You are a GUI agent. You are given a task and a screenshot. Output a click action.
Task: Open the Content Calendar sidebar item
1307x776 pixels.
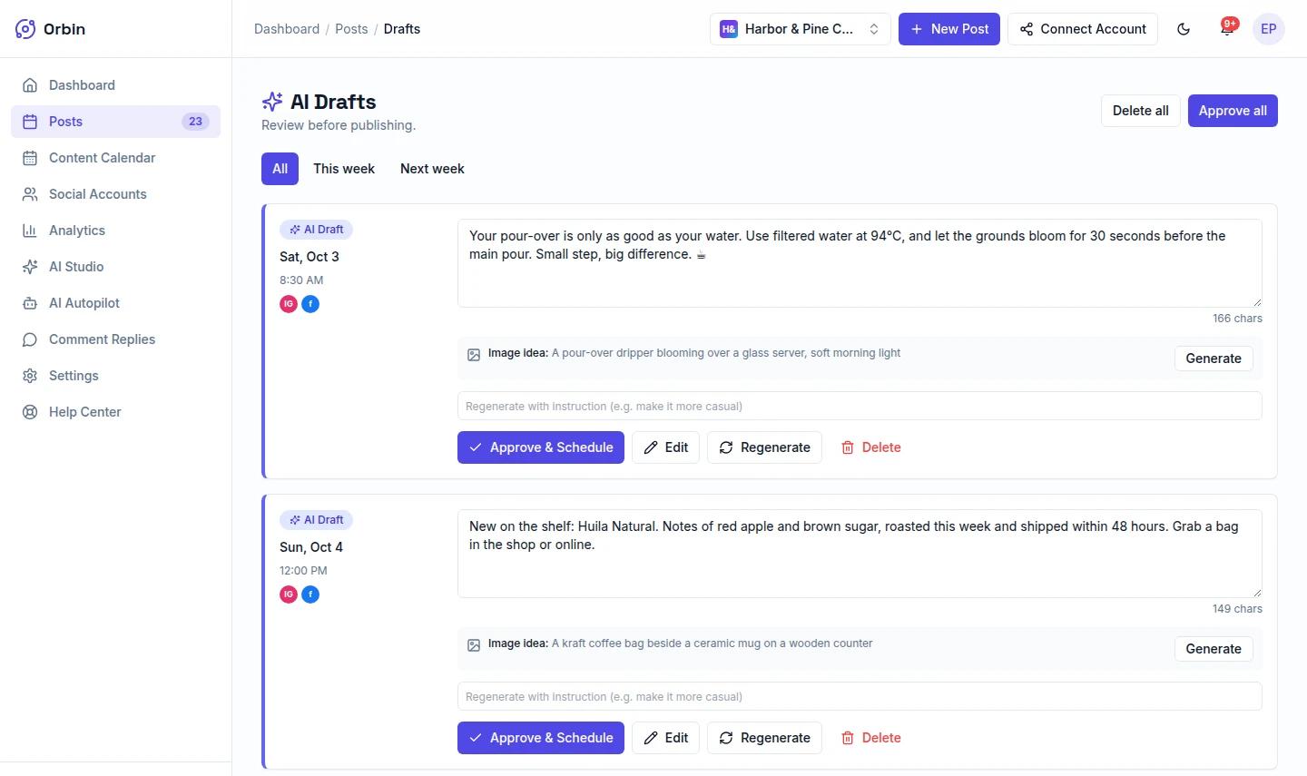point(115,158)
